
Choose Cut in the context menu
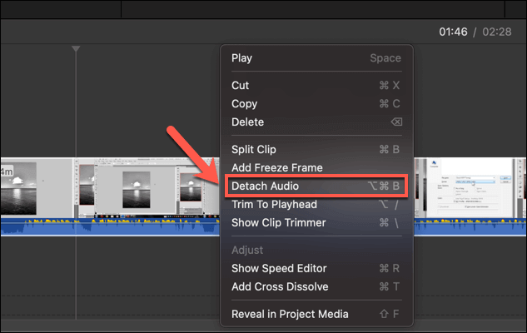click(x=241, y=85)
